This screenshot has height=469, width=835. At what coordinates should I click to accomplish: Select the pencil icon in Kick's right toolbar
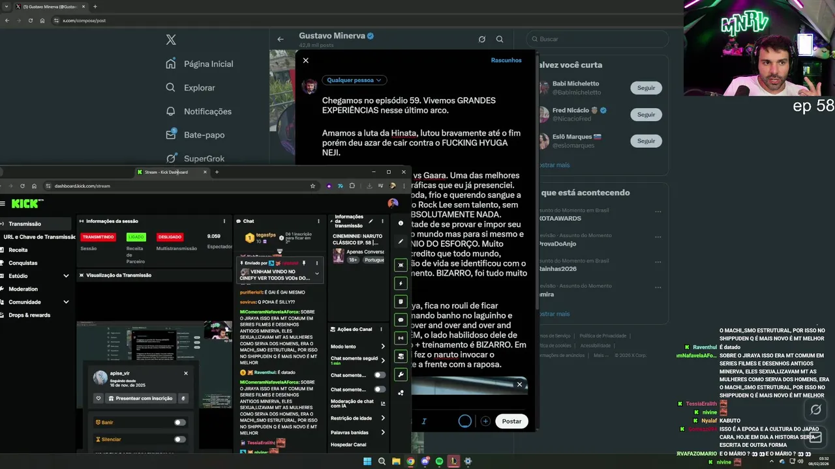pos(401,242)
